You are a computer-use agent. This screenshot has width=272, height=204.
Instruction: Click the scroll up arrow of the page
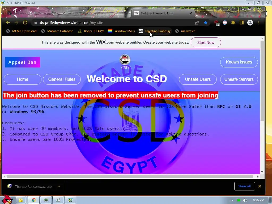262,39
